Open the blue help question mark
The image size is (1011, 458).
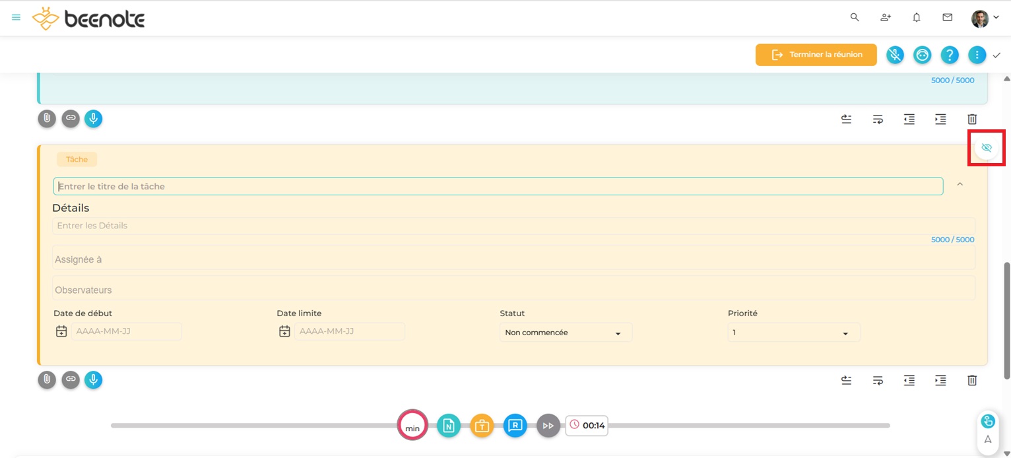tap(949, 55)
